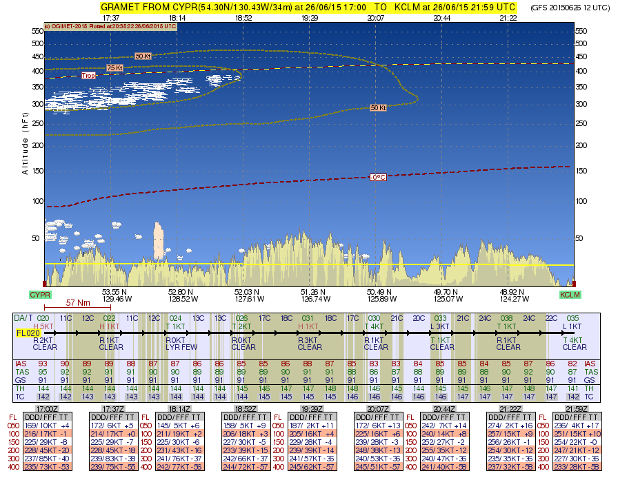The image size is (618, 482).
Task: Select the yellow FL020 flight level tag
Action: [27, 333]
